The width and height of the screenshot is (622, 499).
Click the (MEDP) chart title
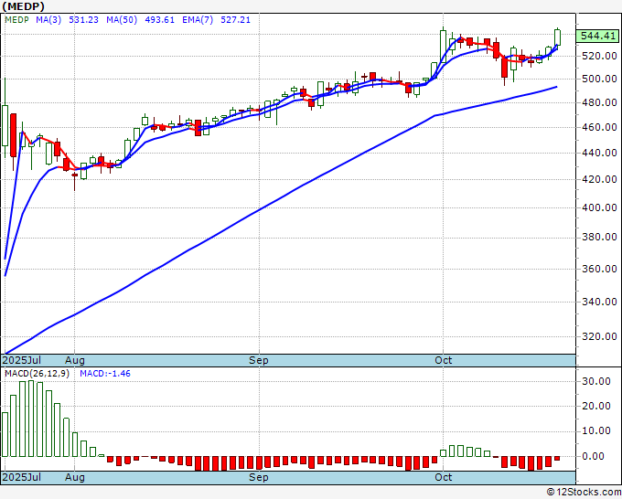pyautogui.click(x=24, y=6)
